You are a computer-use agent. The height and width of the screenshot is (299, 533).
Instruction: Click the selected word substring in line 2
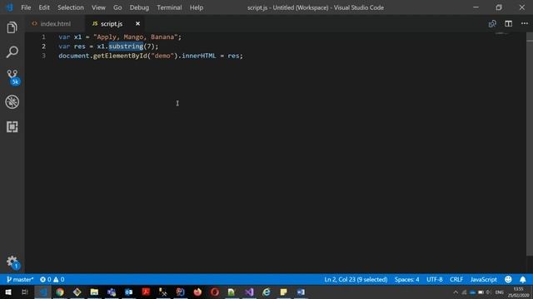click(x=126, y=47)
